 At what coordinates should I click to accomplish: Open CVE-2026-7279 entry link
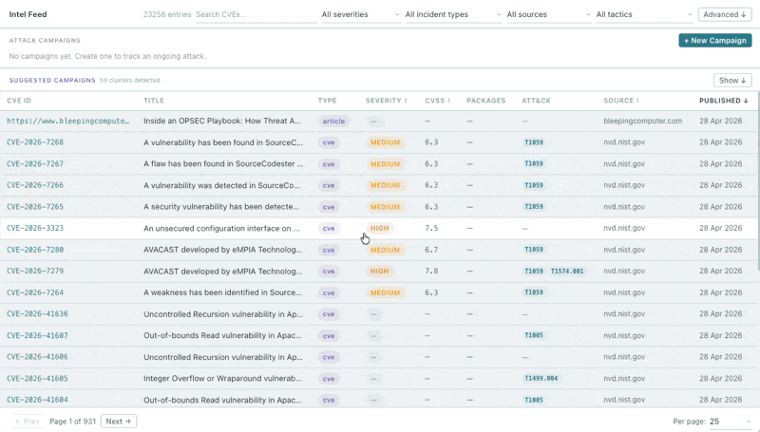(x=35, y=272)
